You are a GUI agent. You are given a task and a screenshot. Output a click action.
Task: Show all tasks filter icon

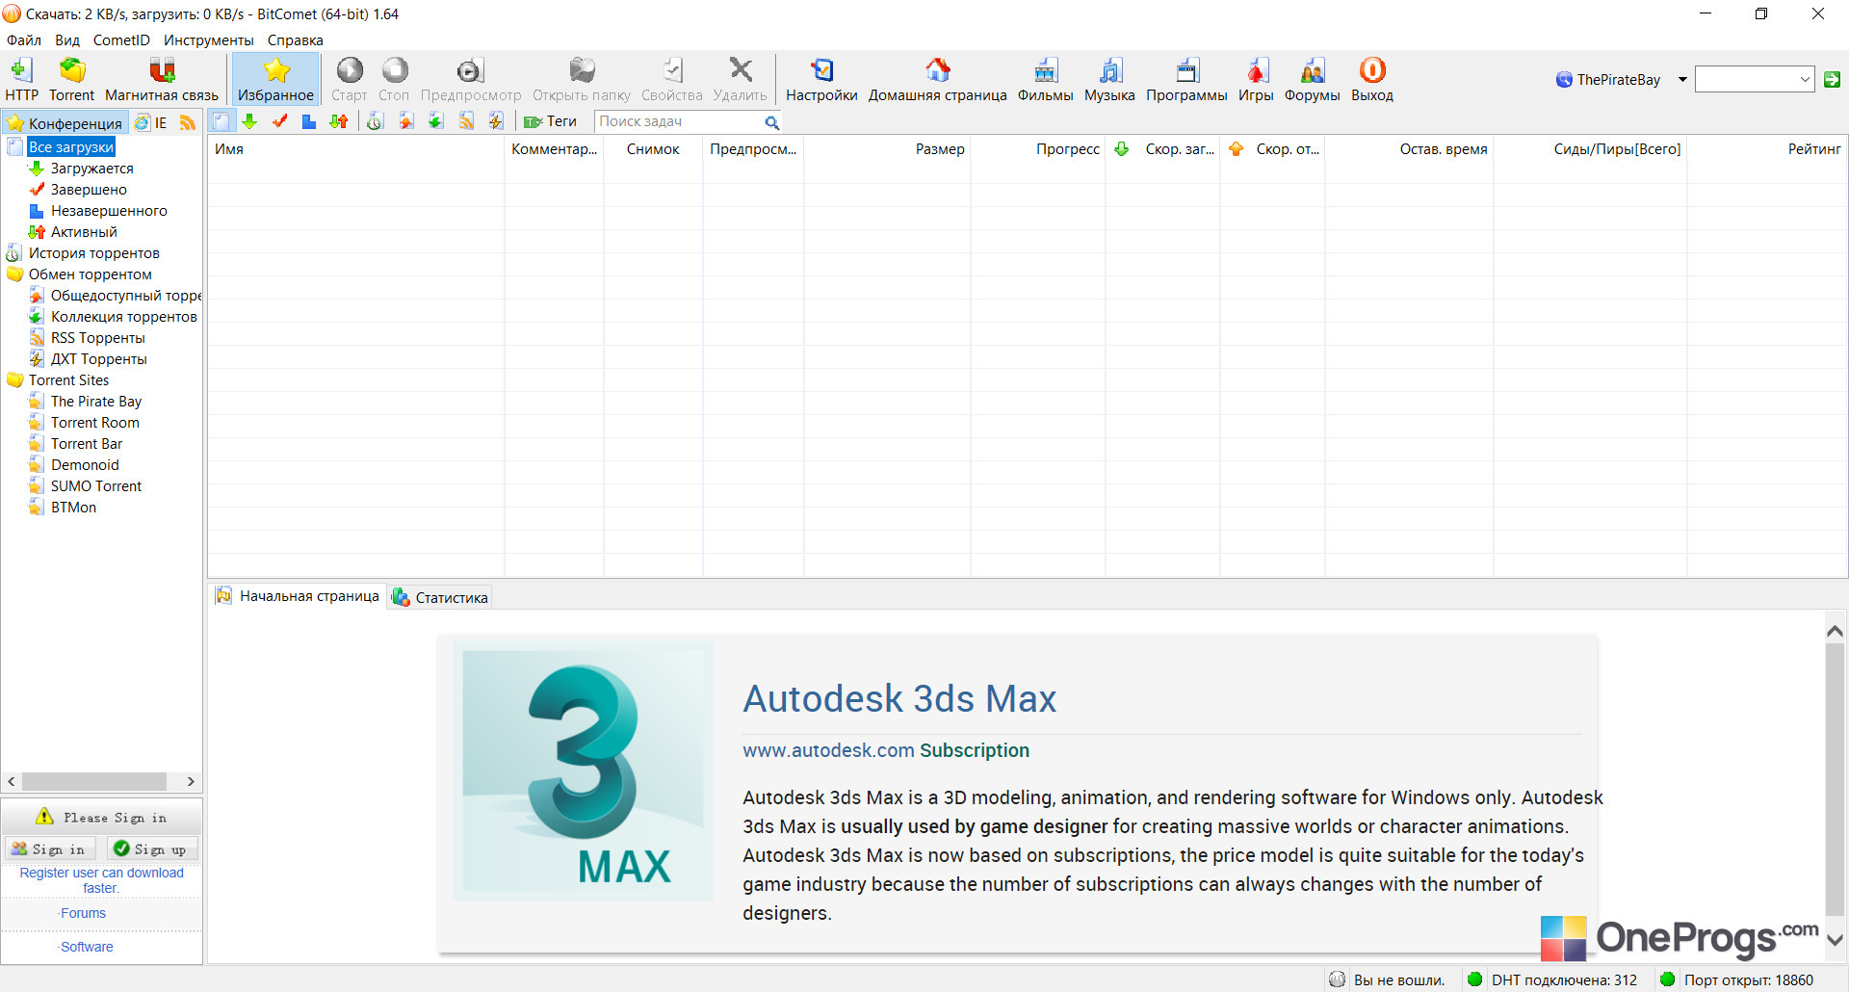221,121
